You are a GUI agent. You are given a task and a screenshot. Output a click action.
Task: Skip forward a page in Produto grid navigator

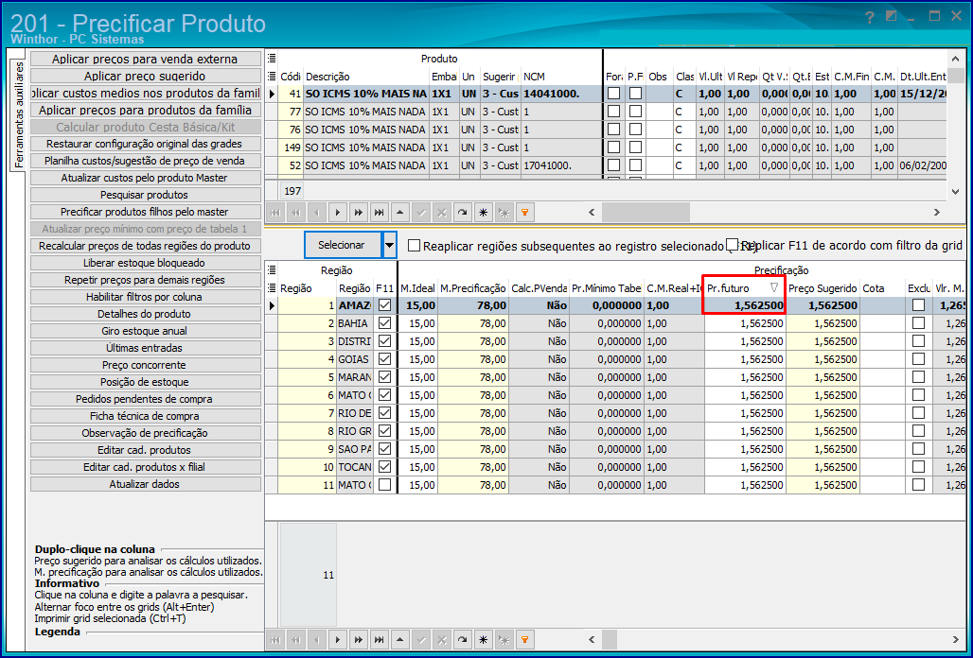[358, 213]
